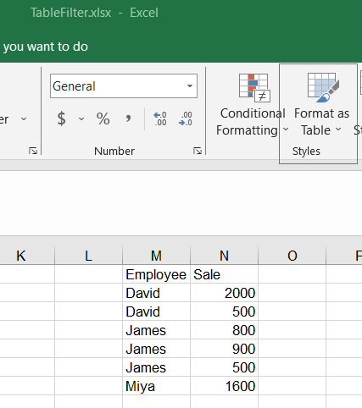Expand the Format as Table chevron
The height and width of the screenshot is (408, 362).
(x=338, y=130)
